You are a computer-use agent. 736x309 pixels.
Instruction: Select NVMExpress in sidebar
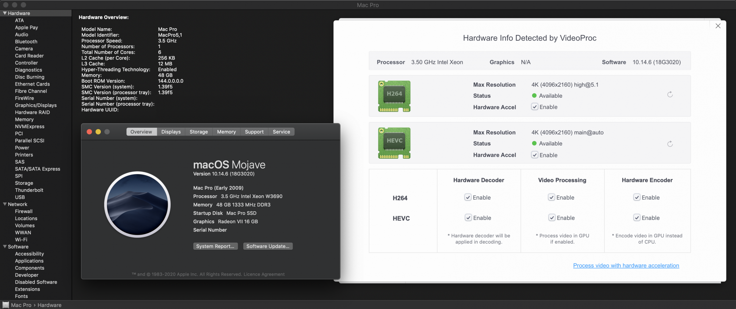(x=29, y=126)
